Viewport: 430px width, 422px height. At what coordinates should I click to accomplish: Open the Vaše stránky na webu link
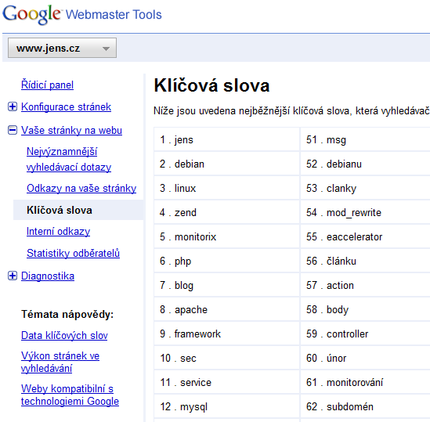[71, 130]
